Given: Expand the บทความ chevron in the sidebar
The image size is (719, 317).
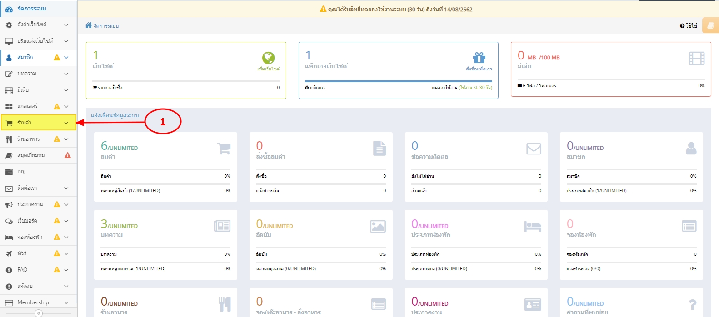Looking at the screenshot, I should 66,74.
